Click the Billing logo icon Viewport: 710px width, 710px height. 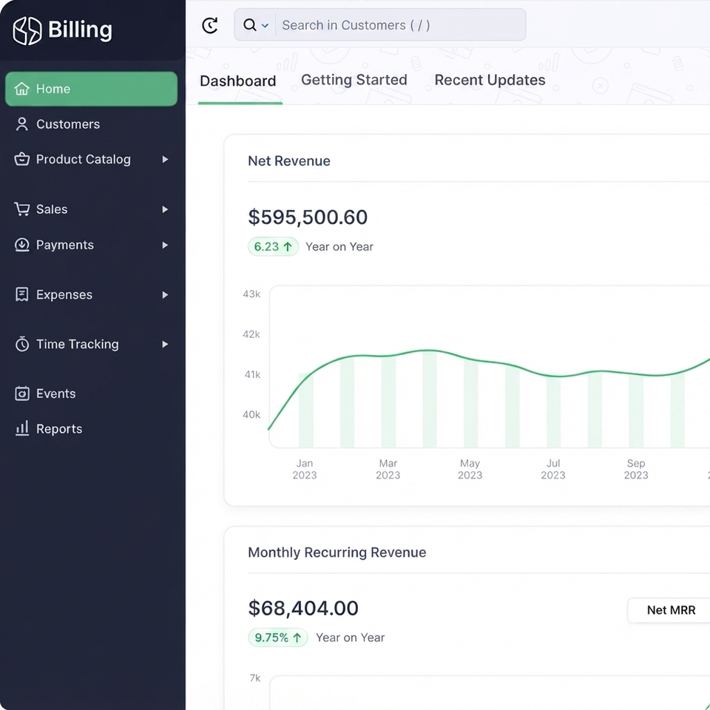27,31
